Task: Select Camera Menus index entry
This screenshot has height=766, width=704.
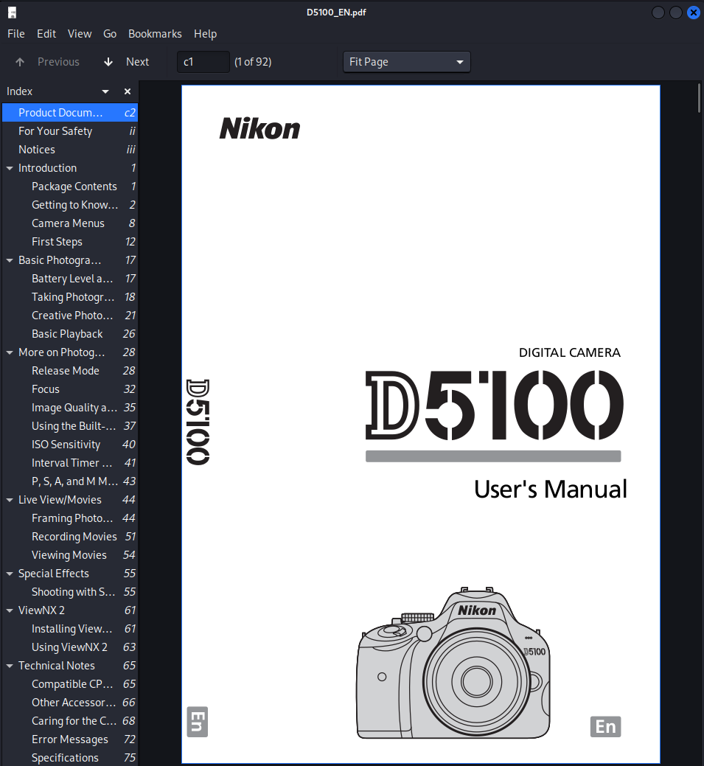Action: pos(70,223)
